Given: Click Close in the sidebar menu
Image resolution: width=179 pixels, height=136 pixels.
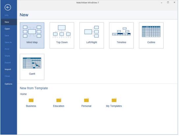Looking at the screenshot, I should point(7,76).
